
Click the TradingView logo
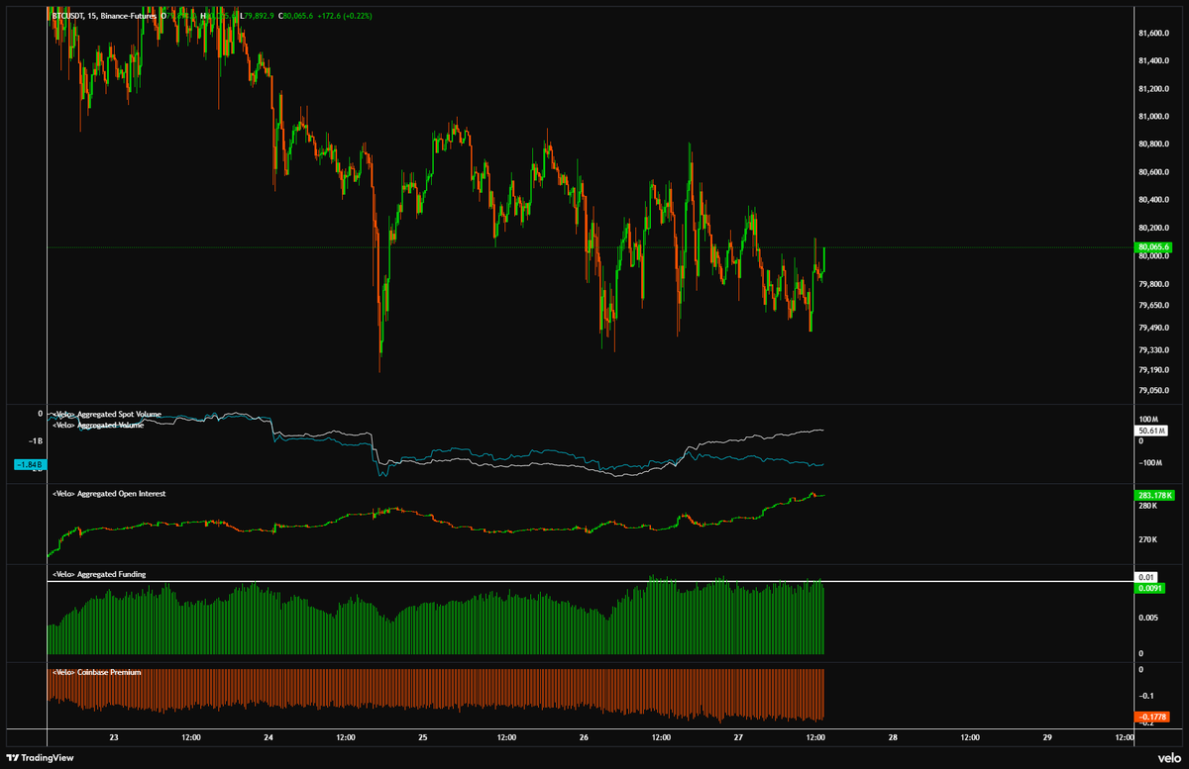(40, 758)
